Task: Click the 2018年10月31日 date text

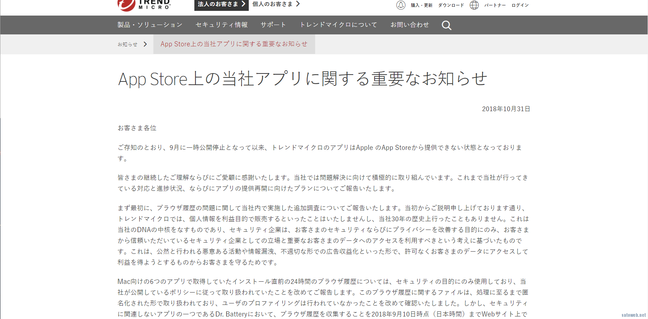Action: coord(506,109)
